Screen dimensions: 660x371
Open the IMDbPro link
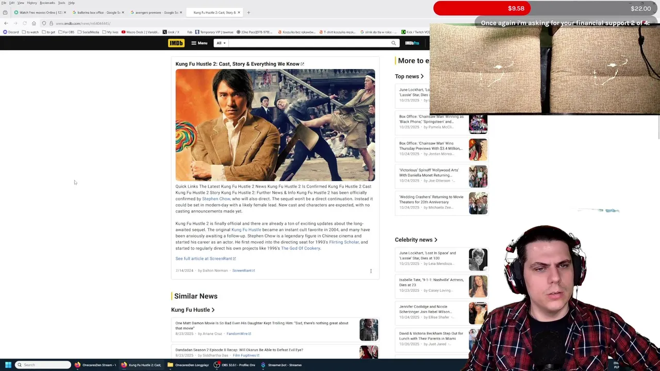coord(412,43)
